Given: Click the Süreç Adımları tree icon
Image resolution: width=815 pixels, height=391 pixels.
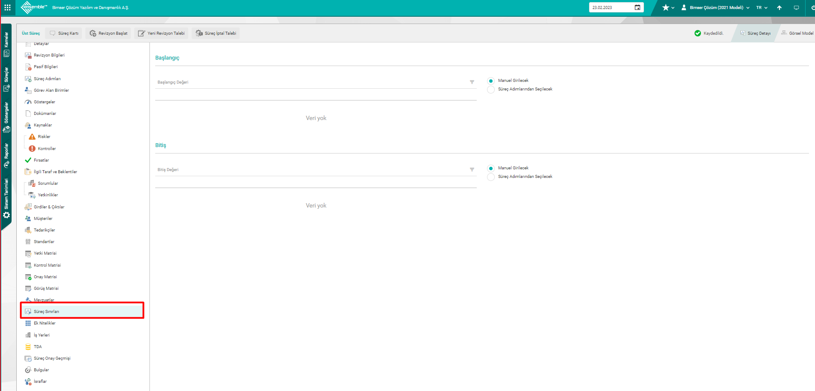Looking at the screenshot, I should tap(28, 79).
